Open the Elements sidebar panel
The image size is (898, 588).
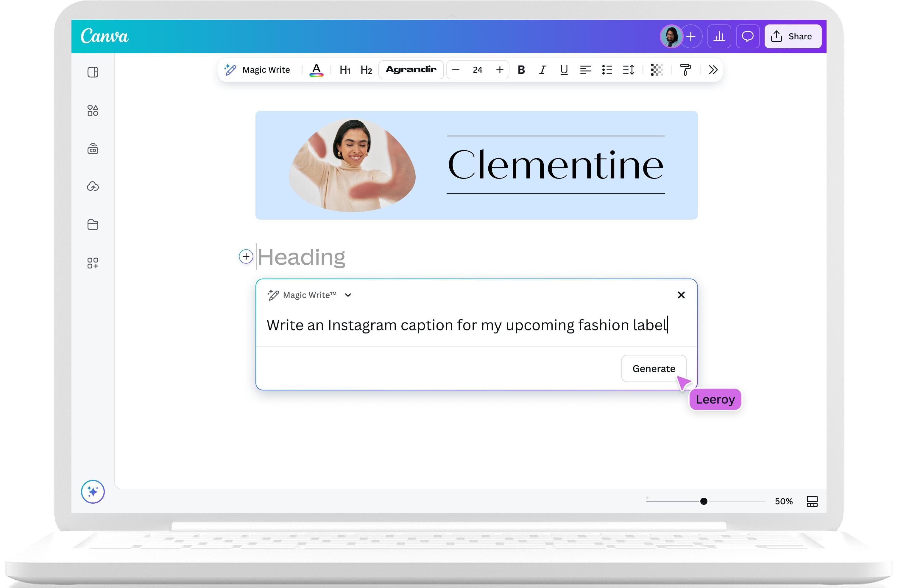point(93,110)
